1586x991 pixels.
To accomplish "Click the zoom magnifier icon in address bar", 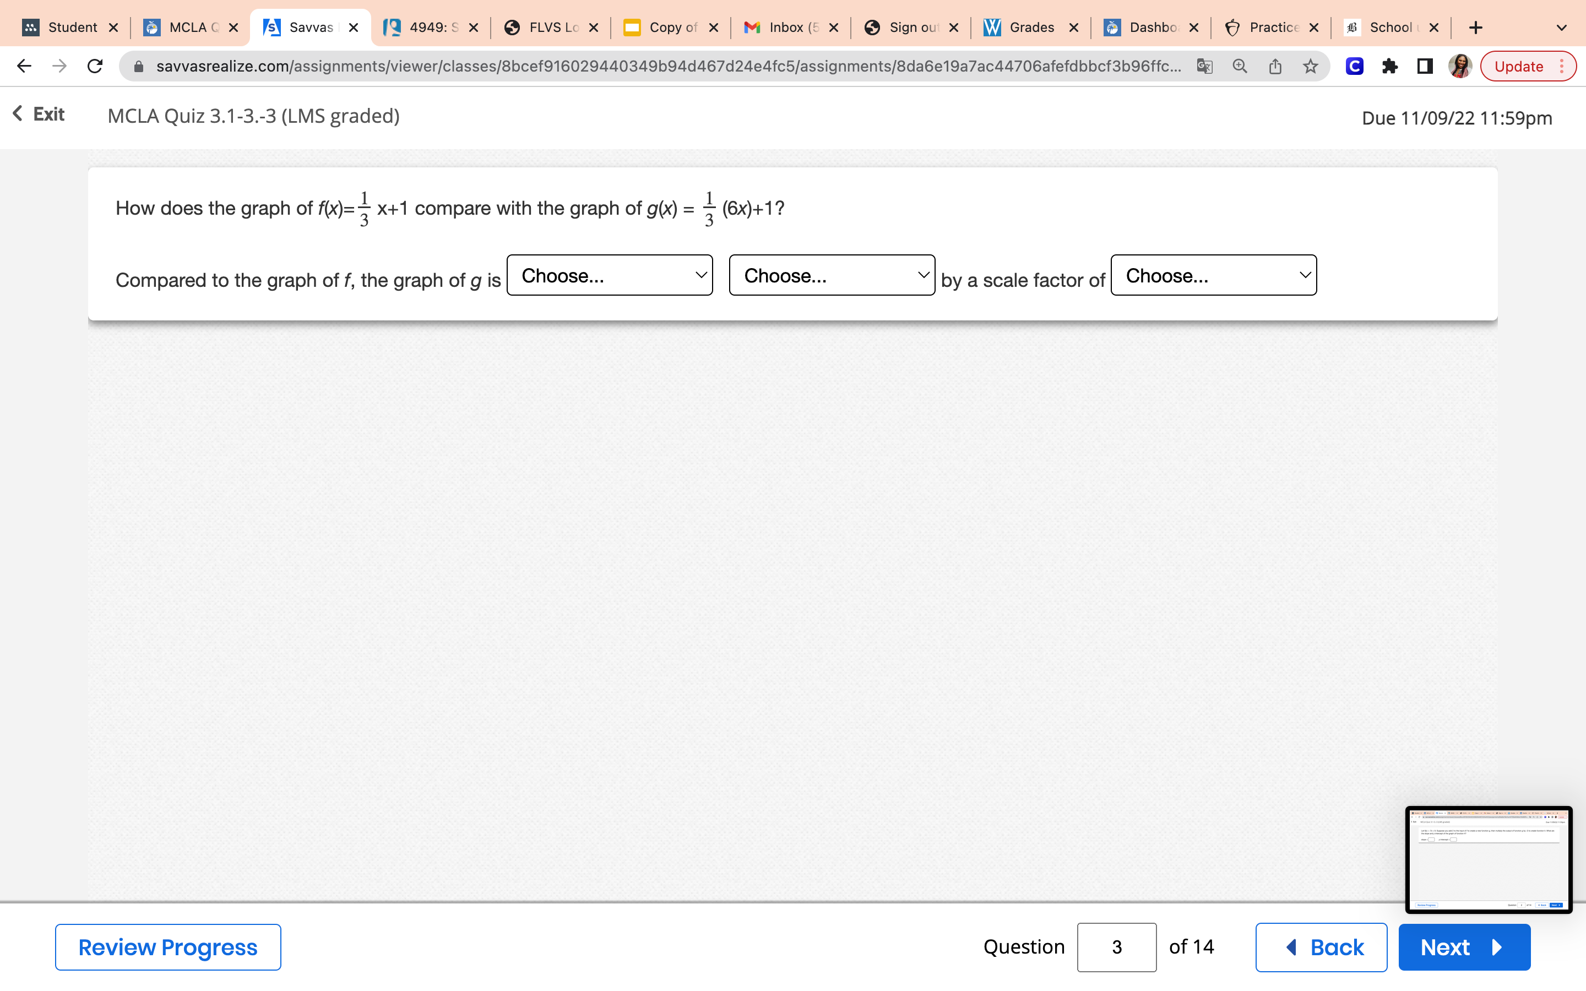I will pos(1239,66).
